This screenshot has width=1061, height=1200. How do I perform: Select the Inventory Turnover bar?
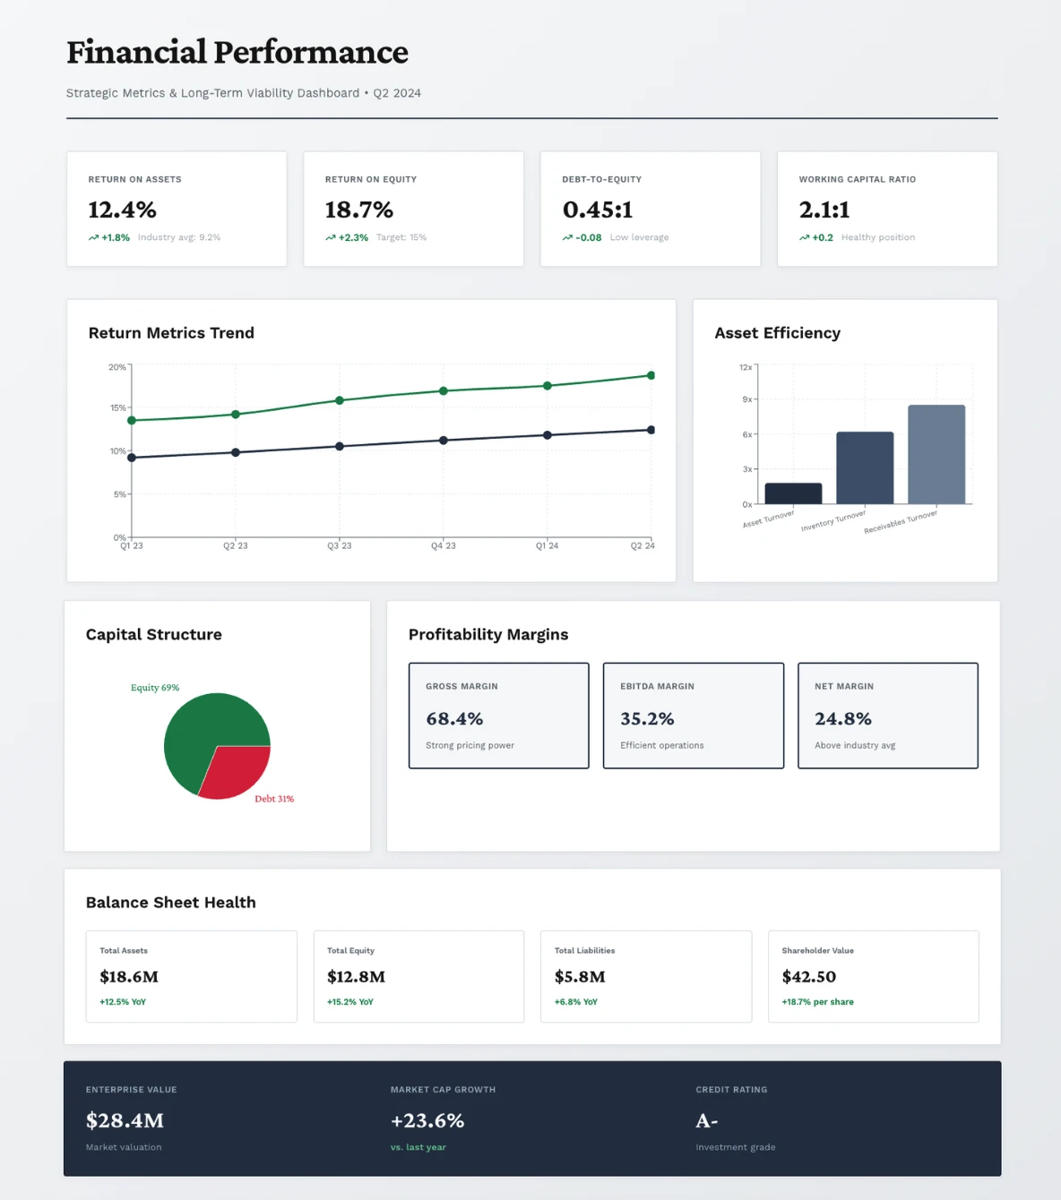click(864, 466)
